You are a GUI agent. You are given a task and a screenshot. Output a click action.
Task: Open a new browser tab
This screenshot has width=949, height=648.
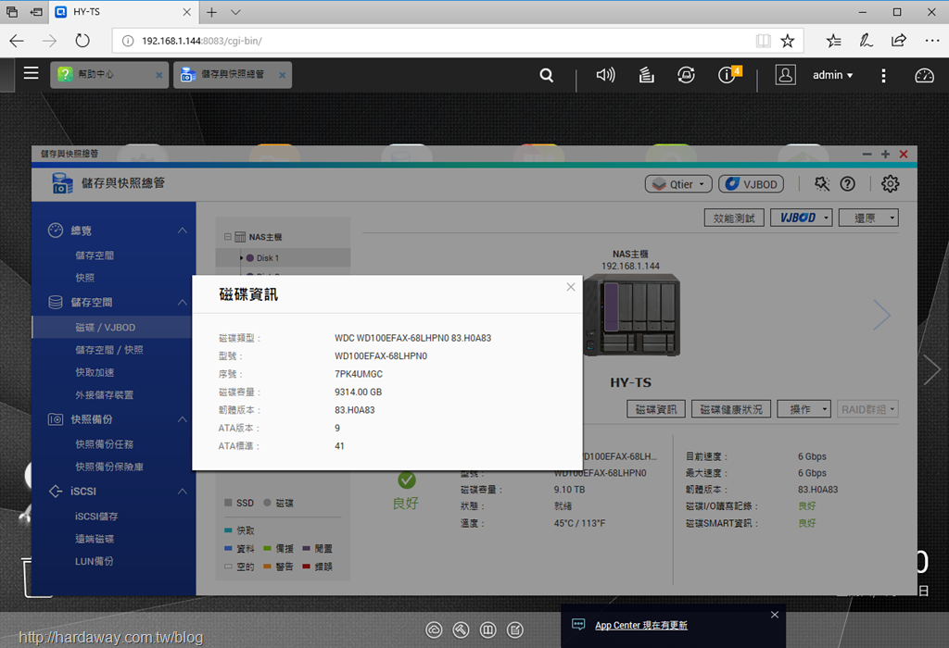click(x=211, y=12)
